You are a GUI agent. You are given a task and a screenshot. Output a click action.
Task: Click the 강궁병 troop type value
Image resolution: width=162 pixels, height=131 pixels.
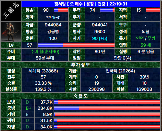coord(53,32)
